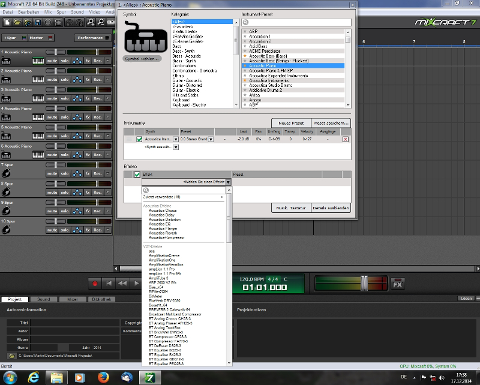Image resolution: width=480 pixels, height=385 pixels.
Task: Open Windows Explorer from taskbar
Action: [56, 377]
